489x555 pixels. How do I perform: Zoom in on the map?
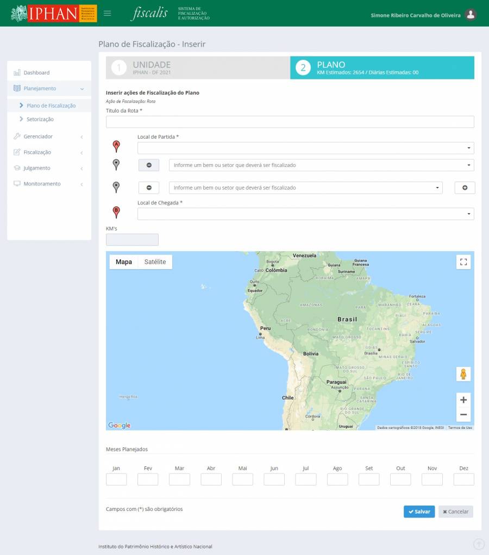click(463, 400)
